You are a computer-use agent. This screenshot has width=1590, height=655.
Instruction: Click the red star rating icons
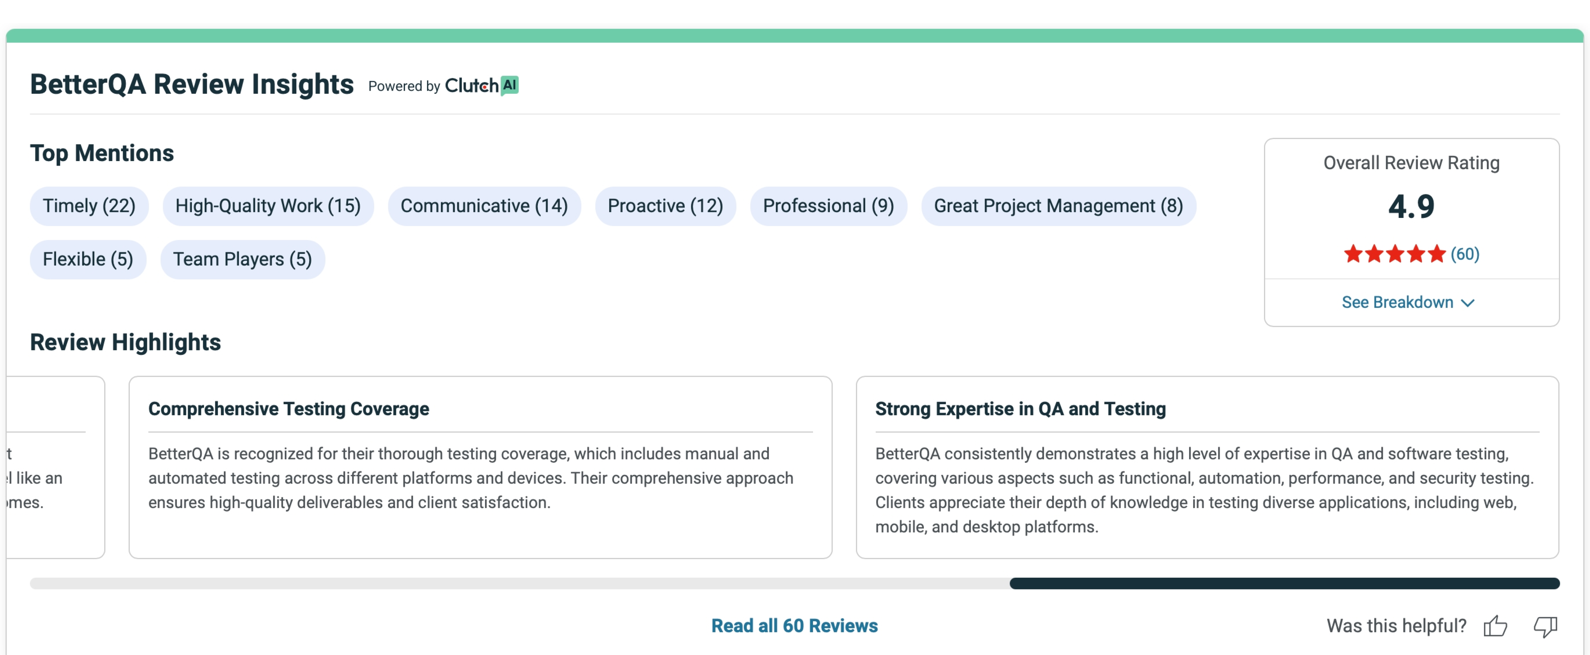(x=1394, y=254)
